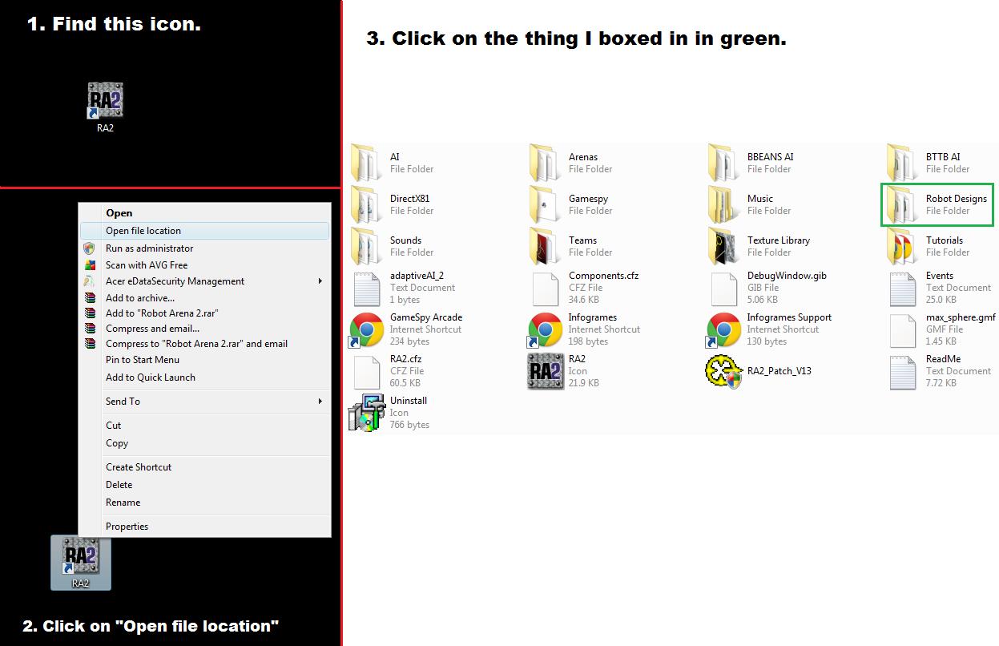Expand the Acer eDataSecurity Management submenu arrow
The image size is (999, 646).
pos(320,281)
